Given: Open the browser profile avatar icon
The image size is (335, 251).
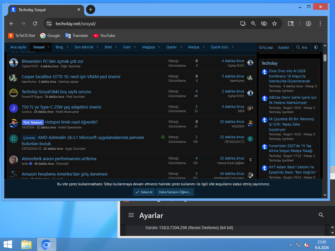Looking at the screenshot, I should [x=308, y=24].
